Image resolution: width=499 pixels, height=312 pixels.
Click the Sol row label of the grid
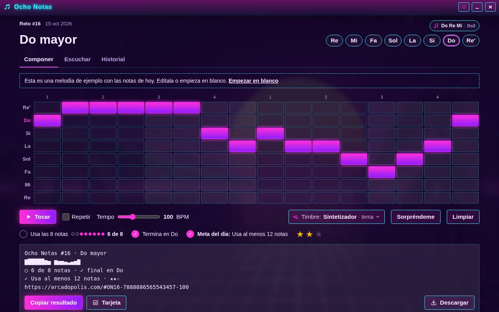coord(27,159)
